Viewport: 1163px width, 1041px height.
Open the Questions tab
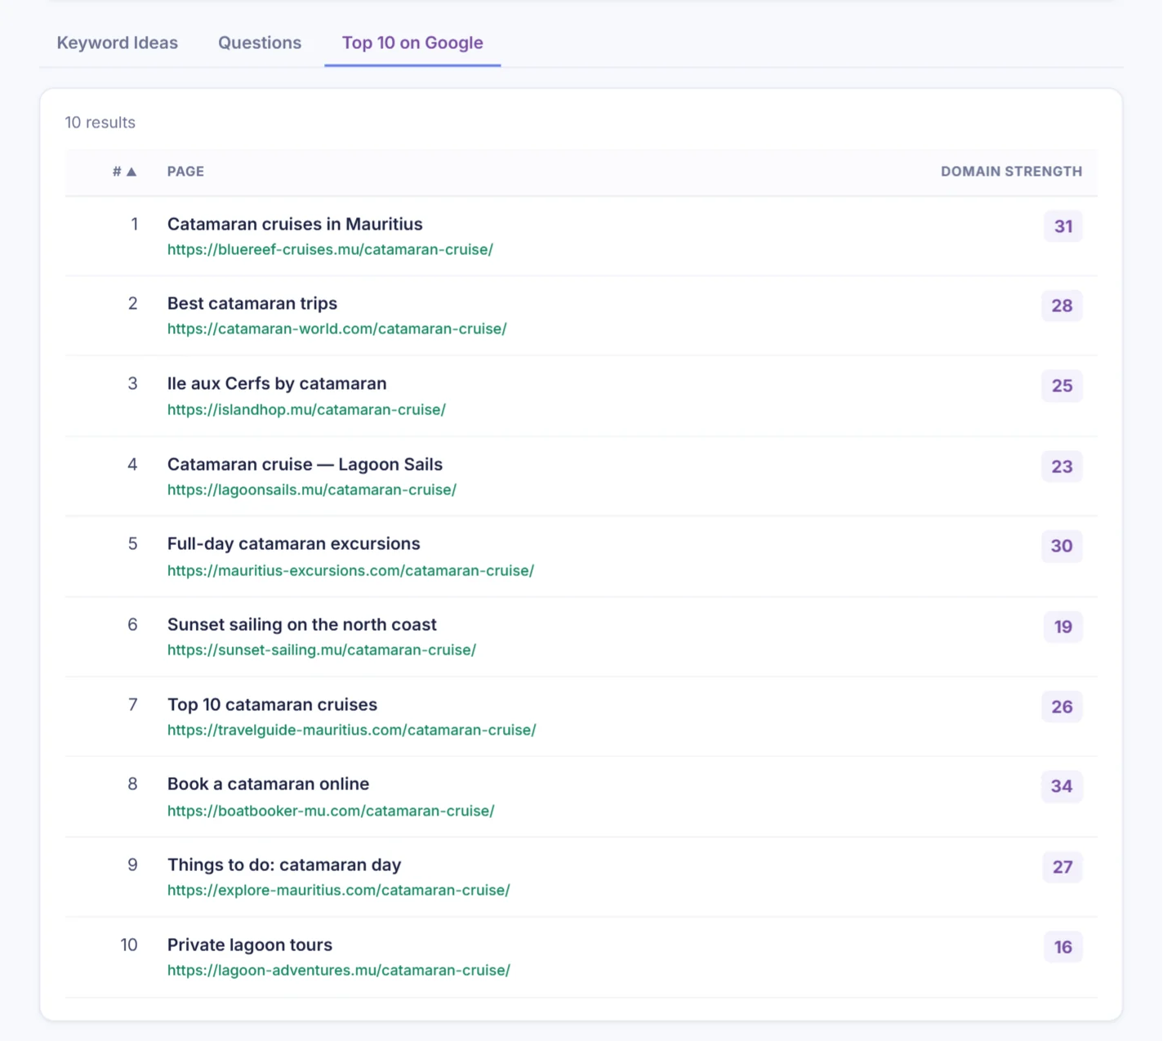pos(260,42)
